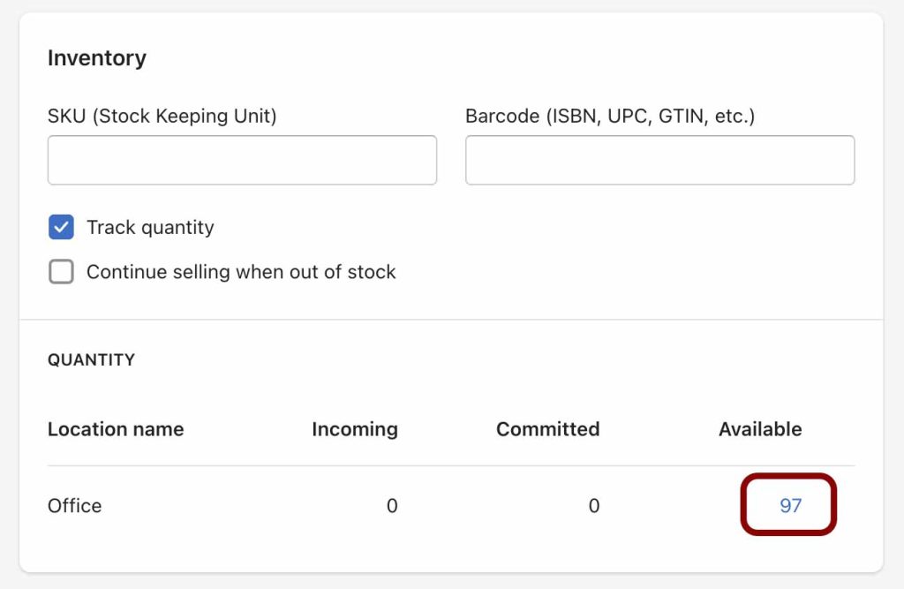Screen dimensions: 904x589
Task: Click the Committed value 0 for Office
Action: tap(594, 506)
